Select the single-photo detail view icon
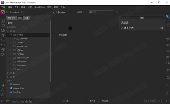 tap(18, 101)
